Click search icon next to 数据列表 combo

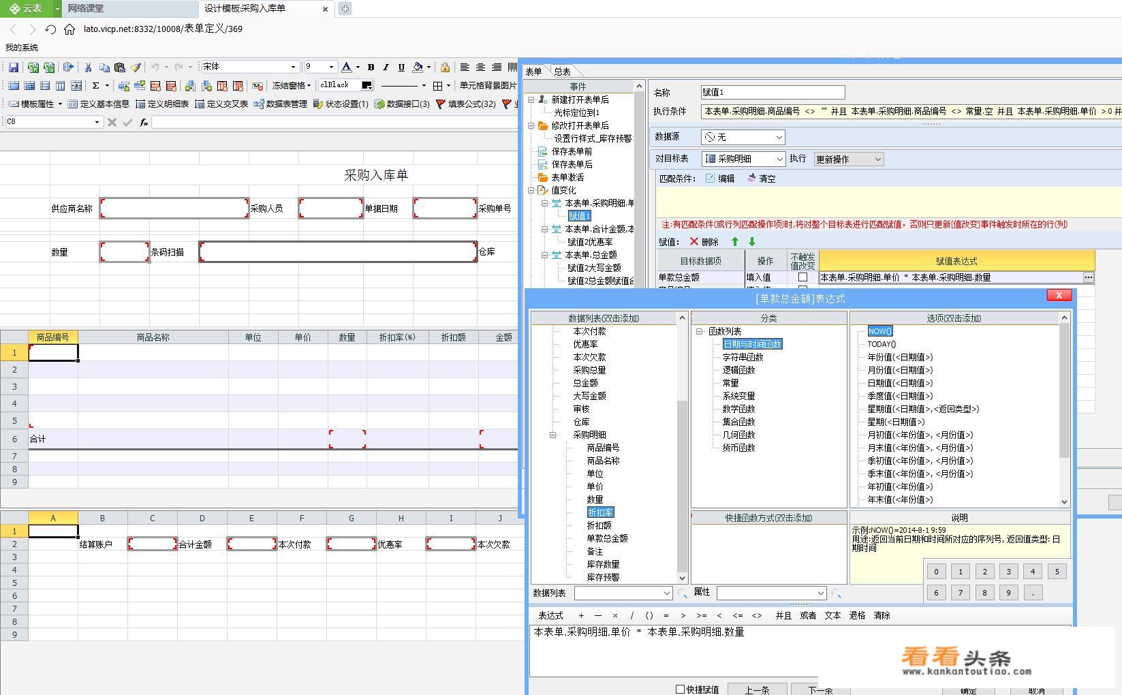click(683, 593)
